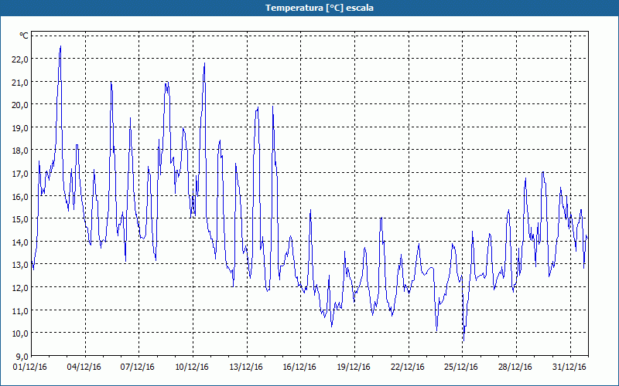619x386 pixels.
Task: Click the 31/12/16 date label
Action: [x=569, y=367]
